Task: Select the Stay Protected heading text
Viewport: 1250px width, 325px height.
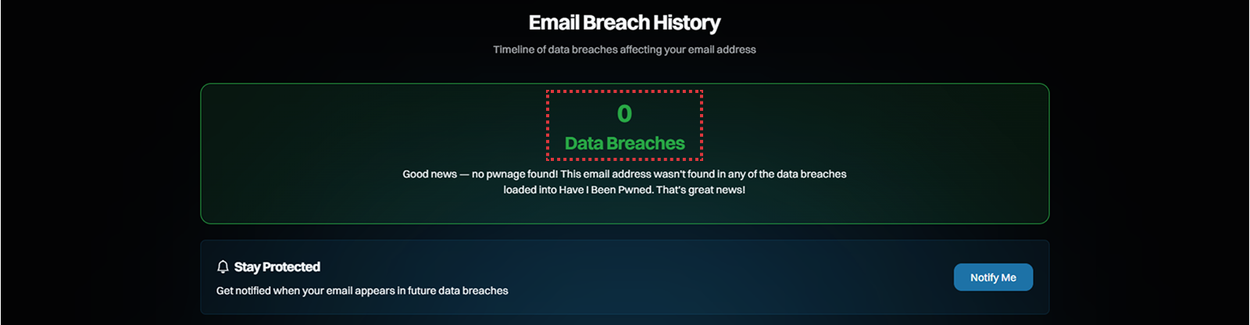Action: tap(277, 267)
